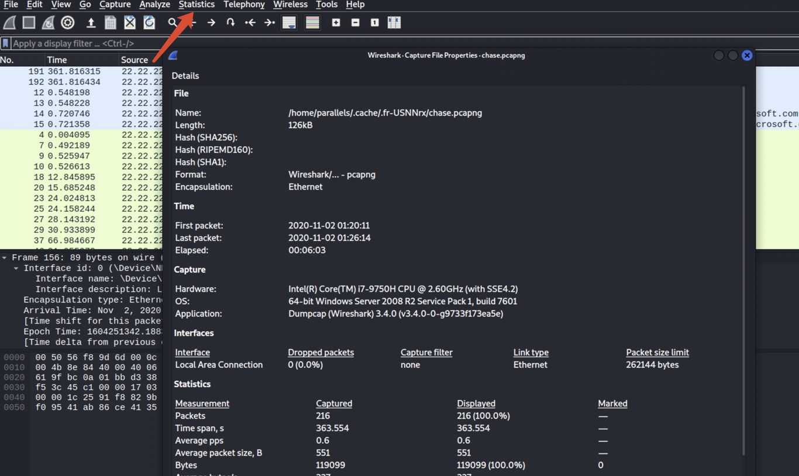799x476 pixels.
Task: Open the Telephony menu
Action: pos(244,5)
